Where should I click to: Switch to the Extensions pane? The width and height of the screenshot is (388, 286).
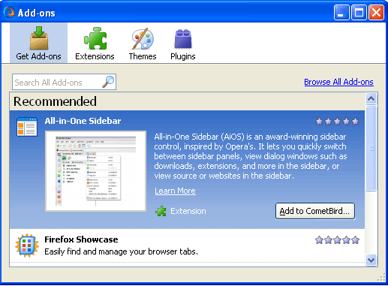click(x=95, y=43)
